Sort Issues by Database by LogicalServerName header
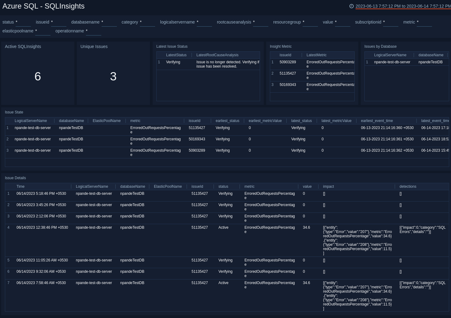Viewport: 451px width, 318px height. coord(390,55)
